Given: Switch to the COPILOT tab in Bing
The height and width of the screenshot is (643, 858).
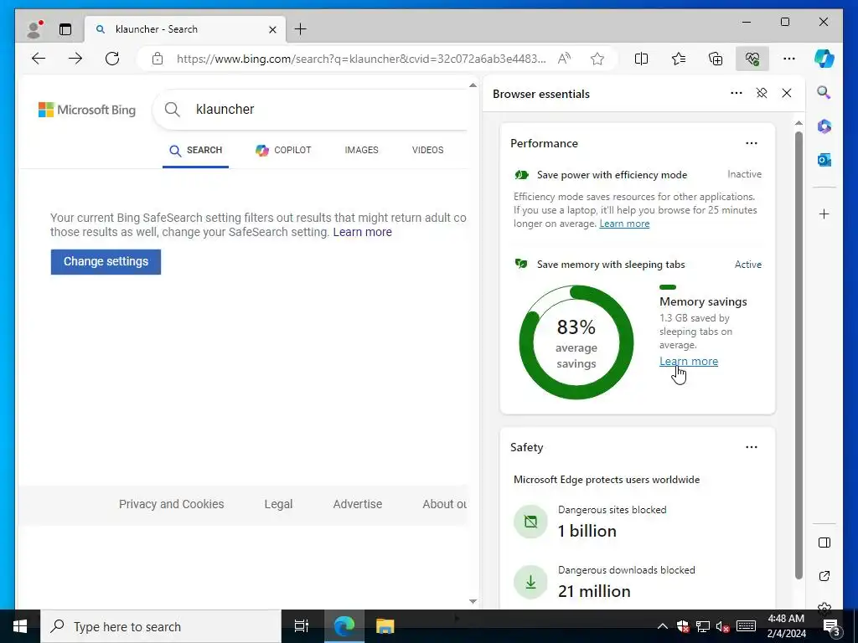Looking at the screenshot, I should click(283, 151).
